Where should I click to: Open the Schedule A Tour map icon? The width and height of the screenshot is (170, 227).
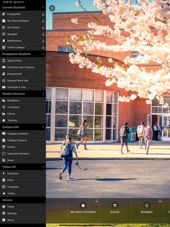4,87
